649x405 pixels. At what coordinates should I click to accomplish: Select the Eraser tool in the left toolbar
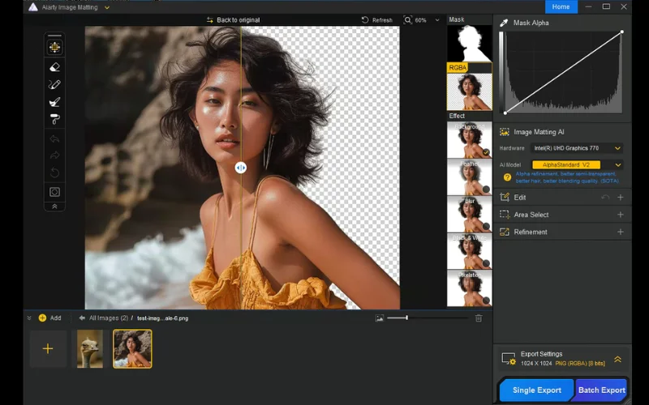coord(54,67)
